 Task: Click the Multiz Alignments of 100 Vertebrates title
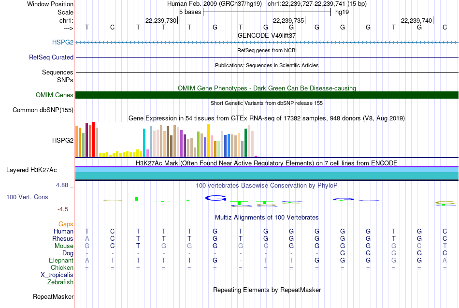tap(267, 218)
